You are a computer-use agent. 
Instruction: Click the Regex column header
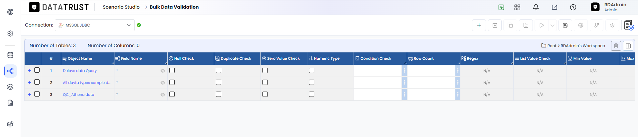point(487,58)
